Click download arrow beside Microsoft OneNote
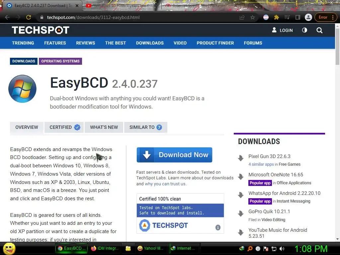This screenshot has width=340, height=255. point(241,177)
